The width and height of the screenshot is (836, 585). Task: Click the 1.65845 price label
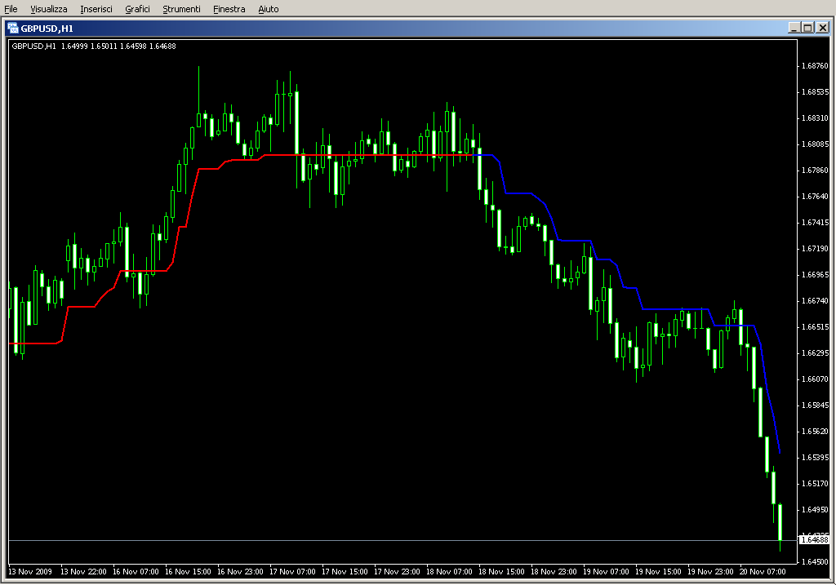[816, 406]
